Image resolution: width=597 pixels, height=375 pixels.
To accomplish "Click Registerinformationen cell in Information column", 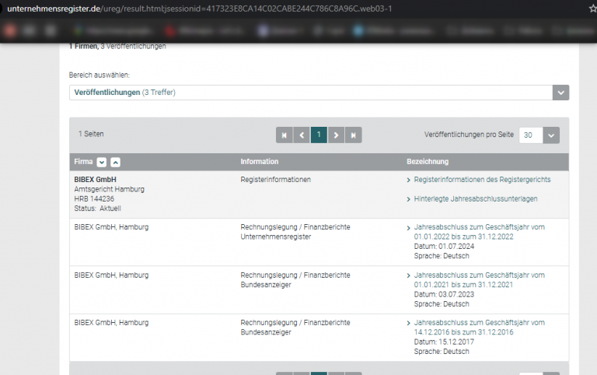I will click(x=276, y=180).
